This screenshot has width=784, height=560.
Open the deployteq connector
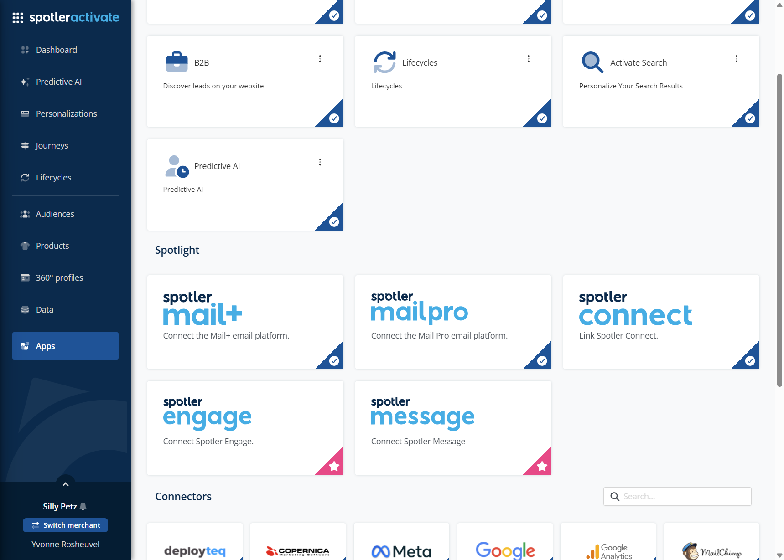(x=195, y=542)
